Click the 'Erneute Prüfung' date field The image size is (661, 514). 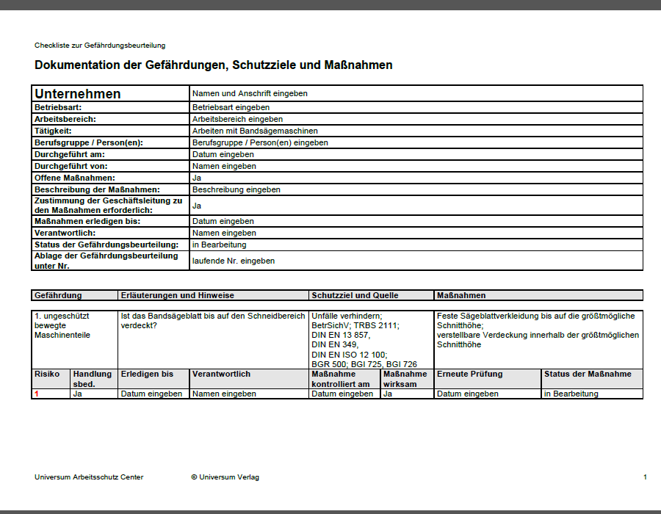pyautogui.click(x=488, y=394)
